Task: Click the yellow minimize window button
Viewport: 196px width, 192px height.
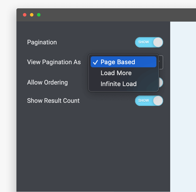Action: pos(32,15)
